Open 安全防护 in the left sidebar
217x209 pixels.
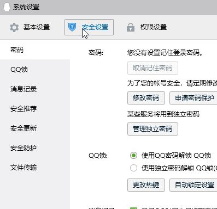[x=35, y=147]
